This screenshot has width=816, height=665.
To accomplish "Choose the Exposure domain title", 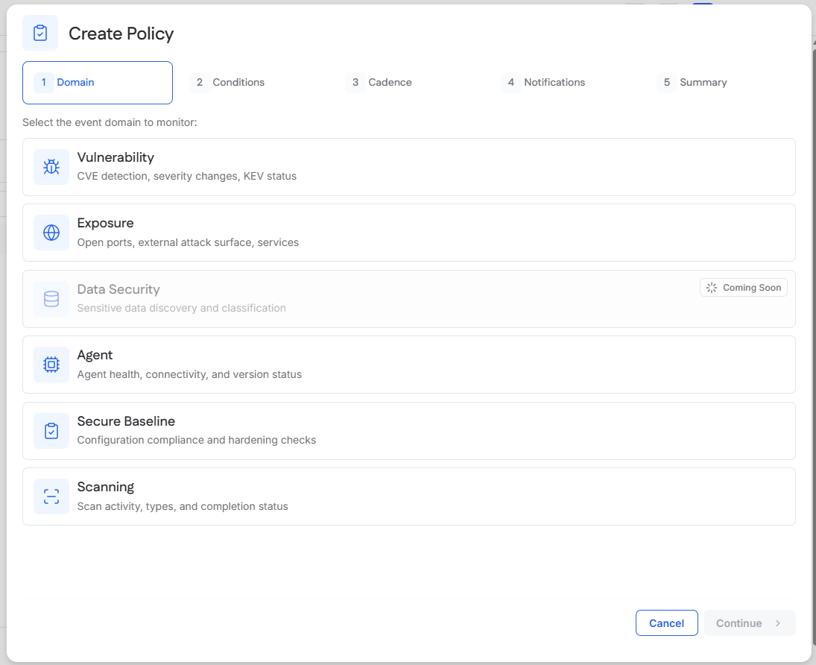I will pyautogui.click(x=105, y=223).
